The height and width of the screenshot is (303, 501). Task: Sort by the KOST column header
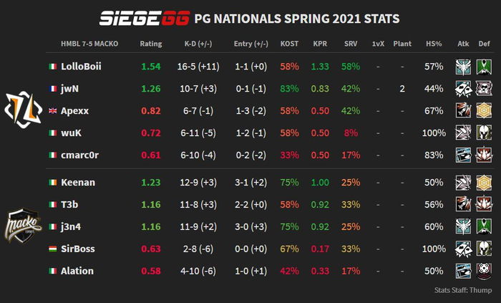click(289, 44)
